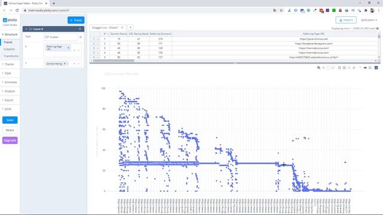
Task: Click the Share button
Action: [x=10, y=130]
